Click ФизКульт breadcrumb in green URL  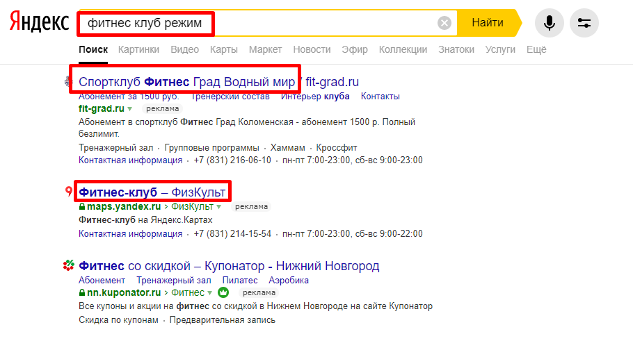pyautogui.click(x=192, y=206)
